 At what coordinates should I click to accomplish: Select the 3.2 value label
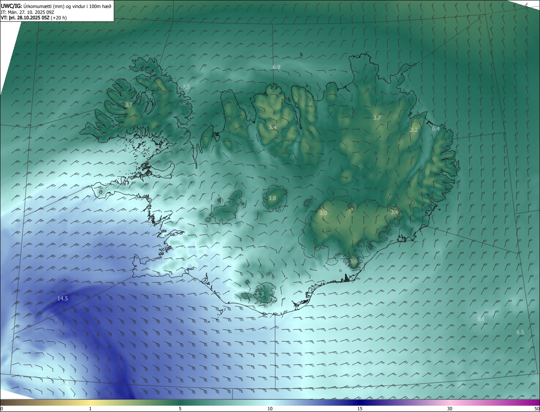pos(414,130)
